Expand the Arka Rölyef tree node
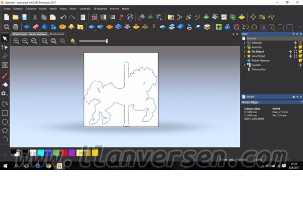Screen dimensions: 303x202 click(x=244, y=56)
